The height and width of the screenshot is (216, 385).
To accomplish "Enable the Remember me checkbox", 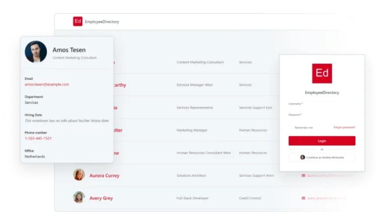I will (294, 127).
